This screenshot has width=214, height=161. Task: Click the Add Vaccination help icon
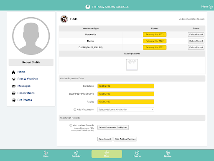pos(75,109)
